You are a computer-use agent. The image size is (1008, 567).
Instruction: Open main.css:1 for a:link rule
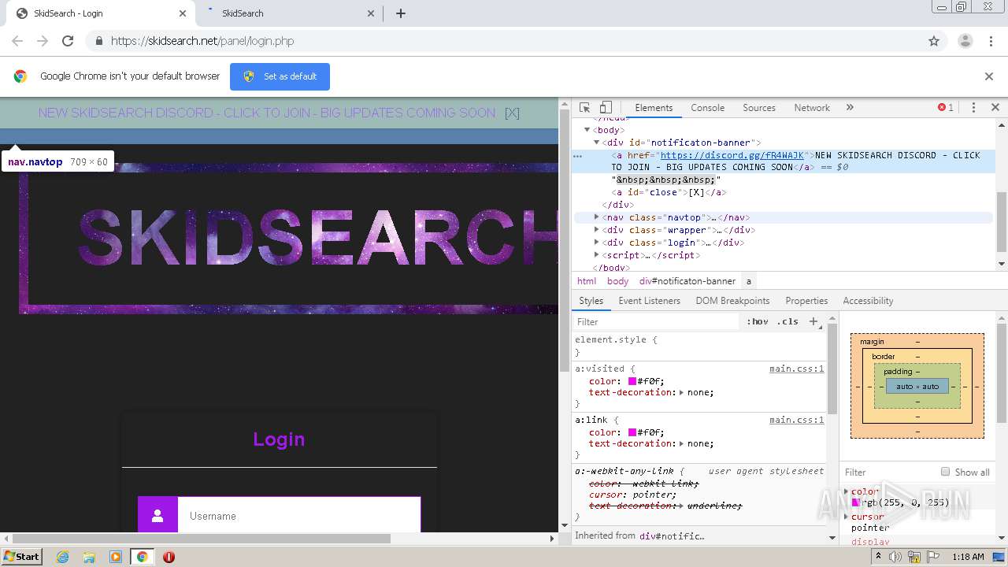click(797, 420)
